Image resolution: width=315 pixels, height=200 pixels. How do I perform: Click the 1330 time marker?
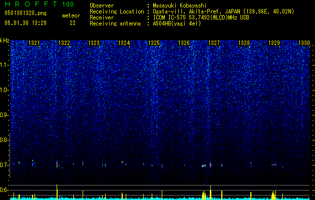pyautogui.click(x=304, y=43)
